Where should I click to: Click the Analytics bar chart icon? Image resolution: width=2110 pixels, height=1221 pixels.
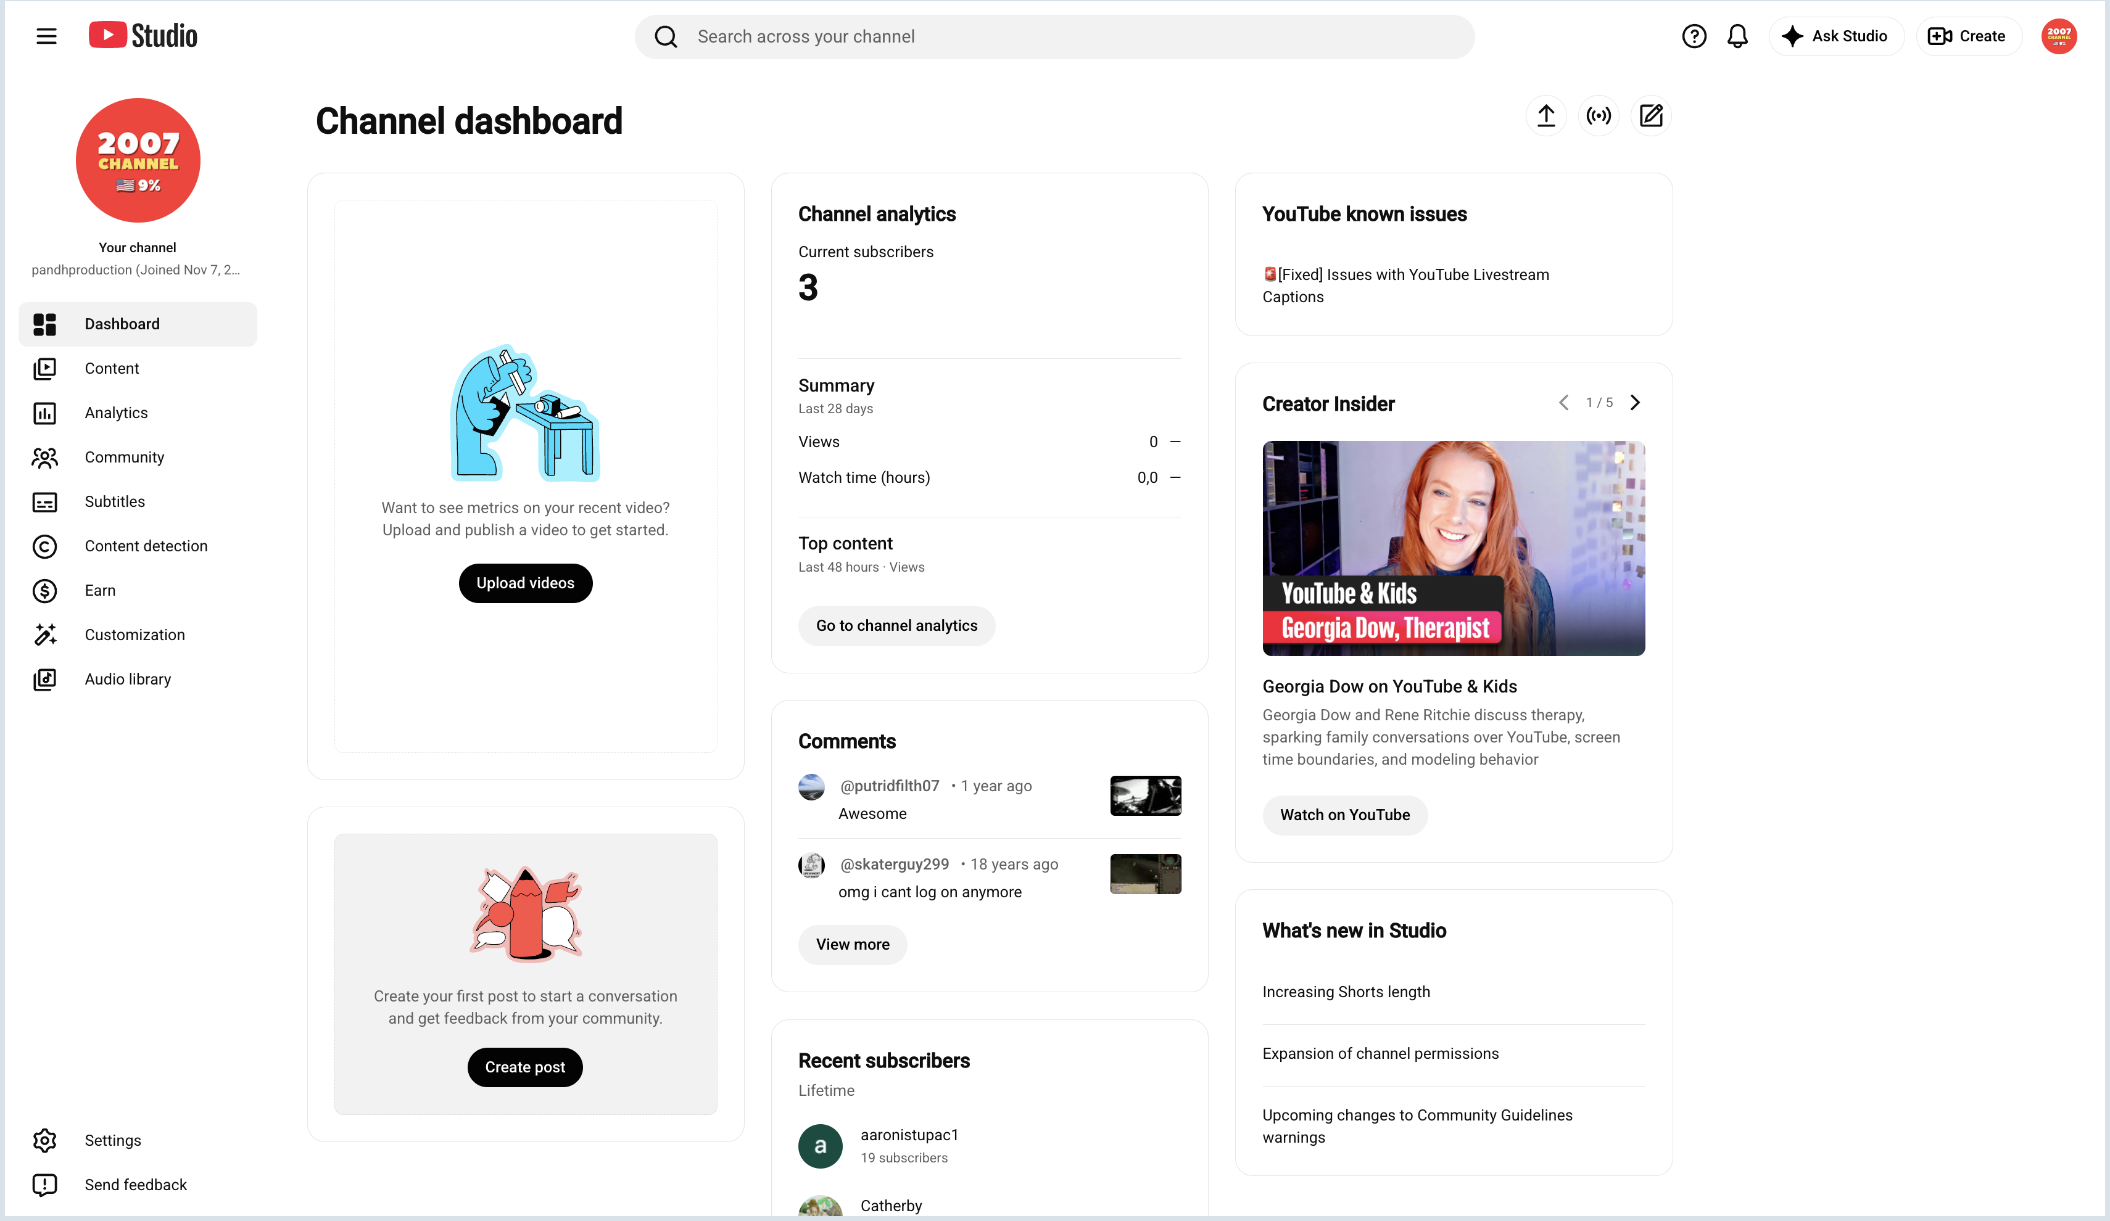coord(44,413)
